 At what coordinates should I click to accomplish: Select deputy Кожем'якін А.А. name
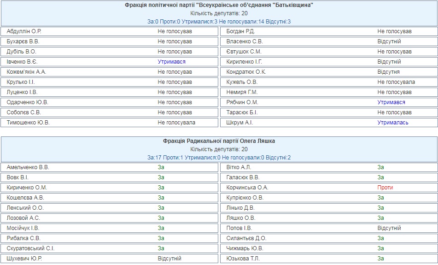click(x=27, y=72)
